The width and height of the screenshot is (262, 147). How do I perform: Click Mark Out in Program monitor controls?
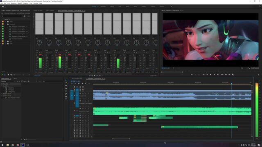(199, 75)
